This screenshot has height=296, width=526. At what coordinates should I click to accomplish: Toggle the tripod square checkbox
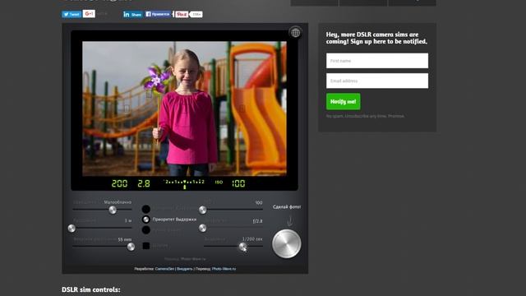(146, 246)
